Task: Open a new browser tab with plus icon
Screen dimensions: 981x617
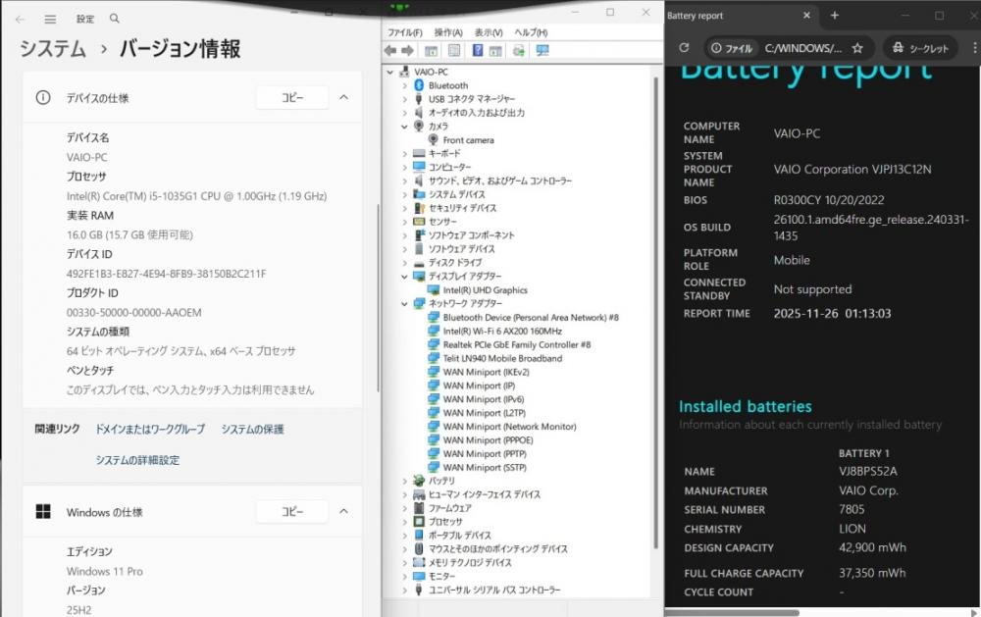Action: [835, 15]
